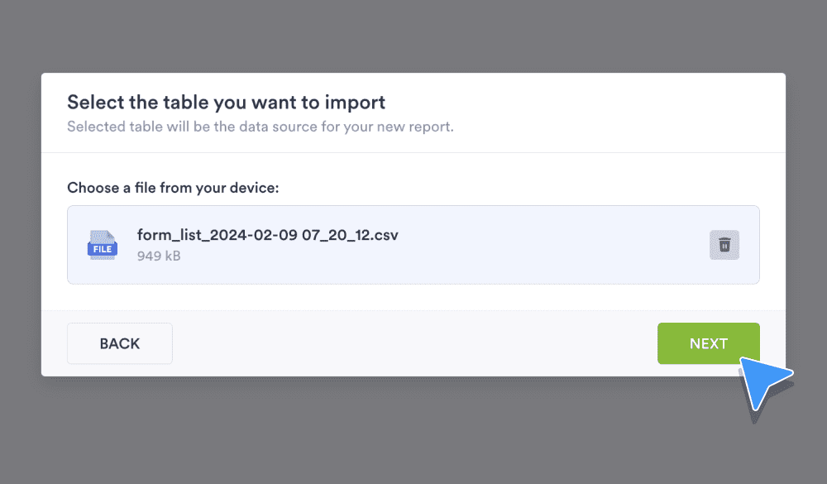Open the trash control at the row's right edge

click(724, 245)
